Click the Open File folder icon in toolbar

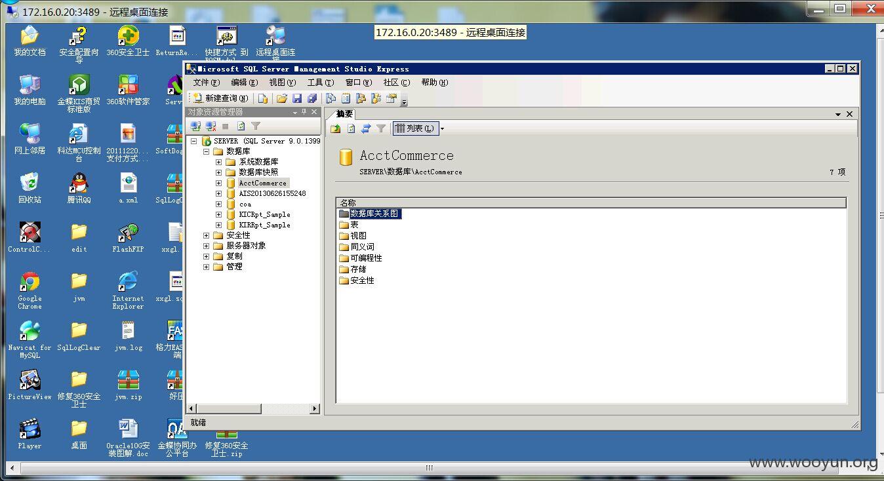[282, 98]
